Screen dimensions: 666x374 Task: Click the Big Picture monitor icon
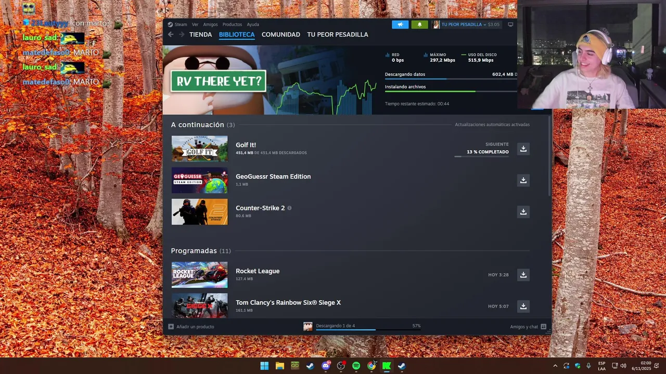pos(510,24)
